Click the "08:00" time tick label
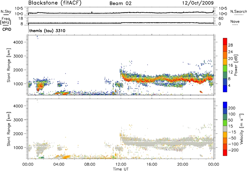Screen dimensions: 247x171 (x=90, y=165)
